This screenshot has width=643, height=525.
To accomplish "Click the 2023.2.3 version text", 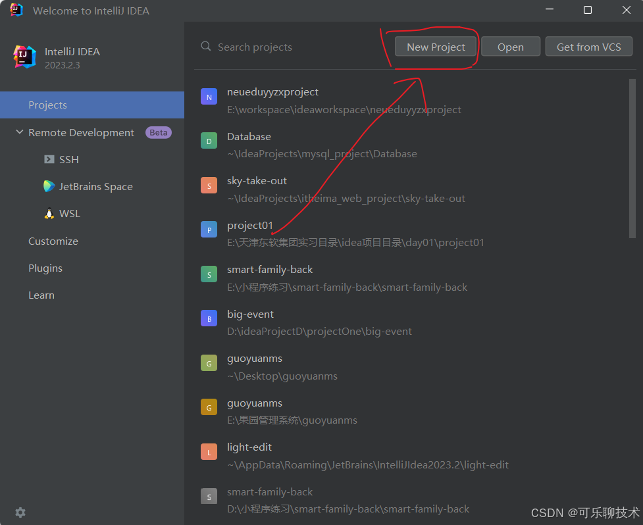I will click(x=63, y=65).
